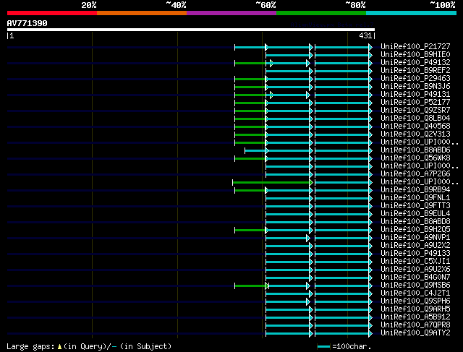
Task: Choose the UniRef100_B9EUL4 entry
Action: click(415, 214)
